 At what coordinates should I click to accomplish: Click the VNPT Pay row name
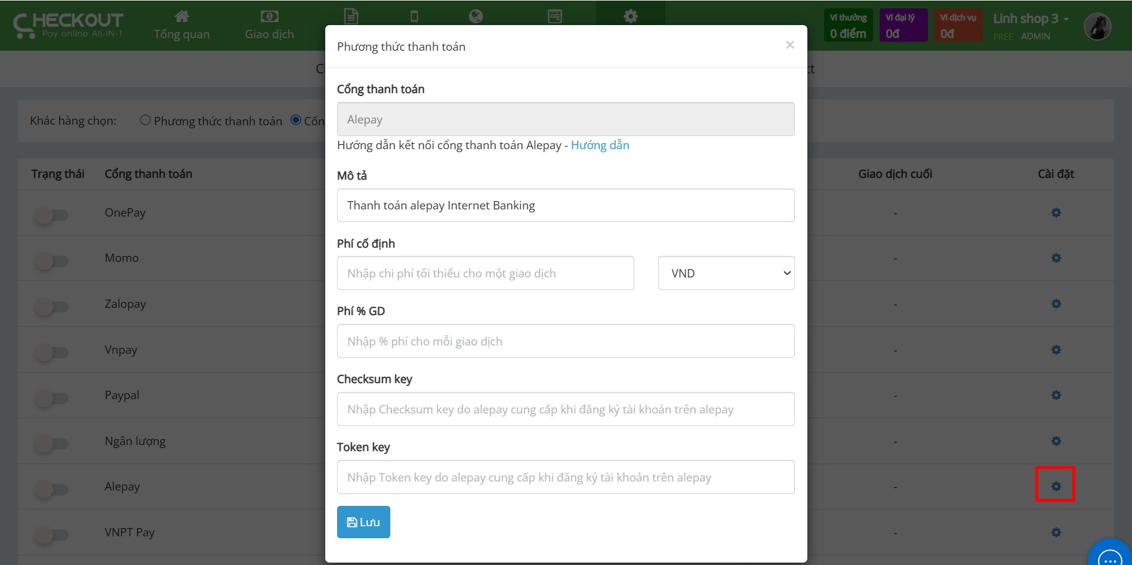point(129,532)
